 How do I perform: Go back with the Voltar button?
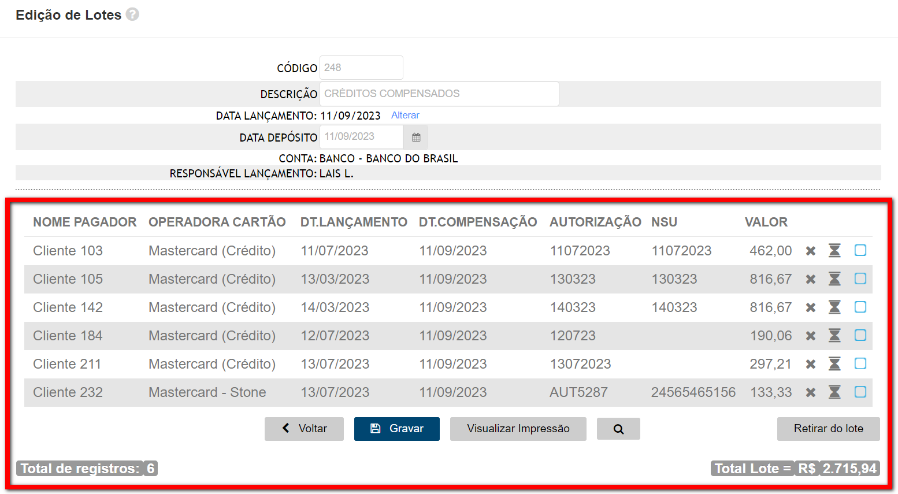pyautogui.click(x=304, y=429)
